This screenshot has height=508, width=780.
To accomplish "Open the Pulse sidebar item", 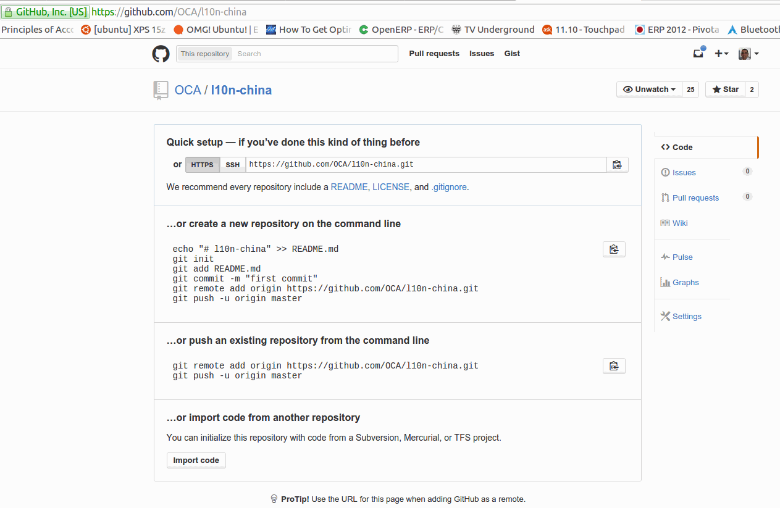I will click(x=682, y=257).
